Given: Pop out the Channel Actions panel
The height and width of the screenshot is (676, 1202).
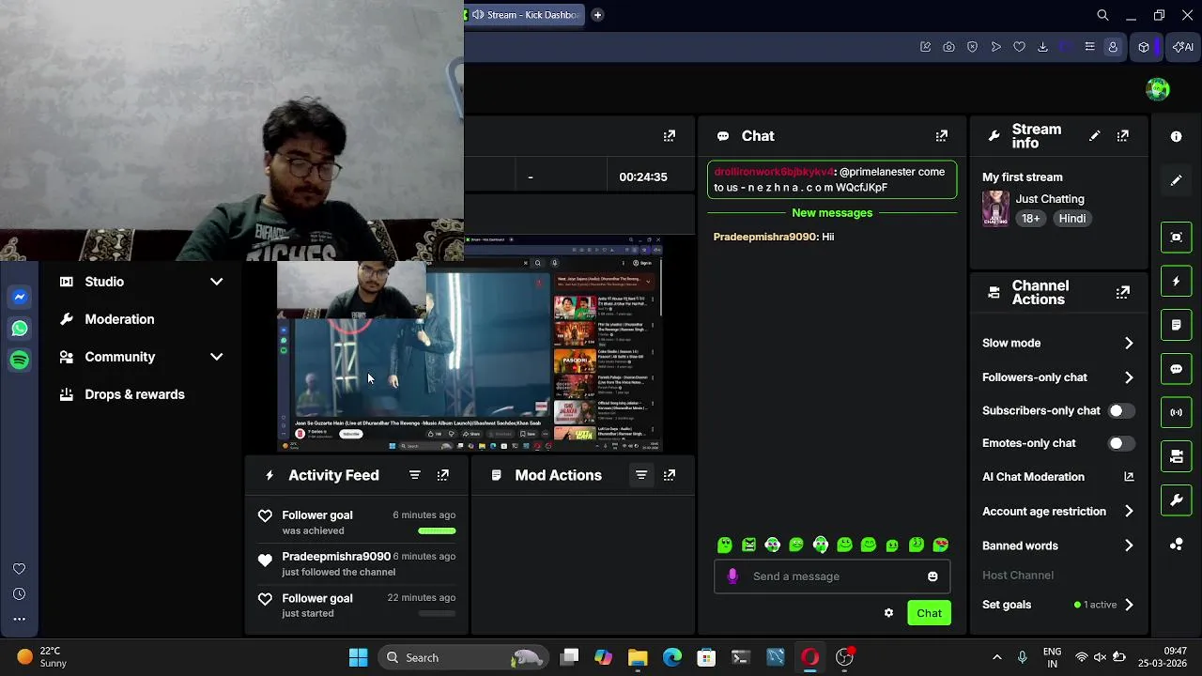Looking at the screenshot, I should tap(1122, 293).
